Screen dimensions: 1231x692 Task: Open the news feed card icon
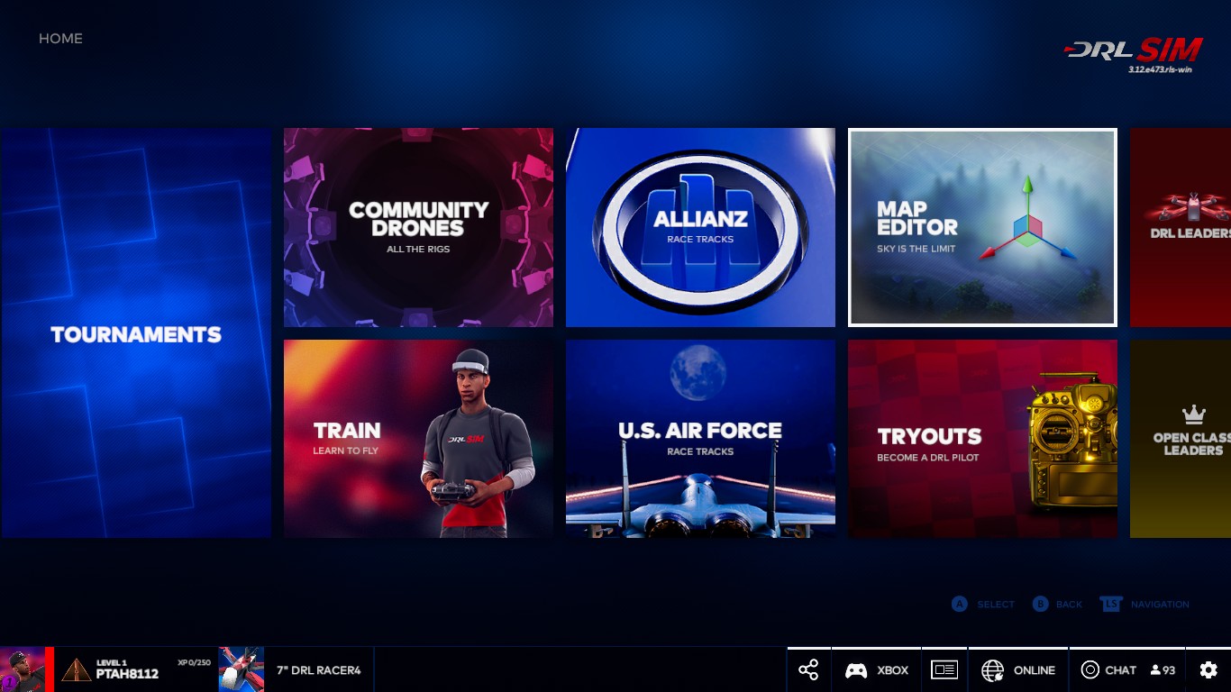944,670
